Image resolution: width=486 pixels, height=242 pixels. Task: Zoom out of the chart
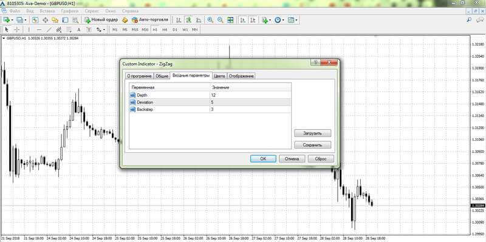coord(221,20)
